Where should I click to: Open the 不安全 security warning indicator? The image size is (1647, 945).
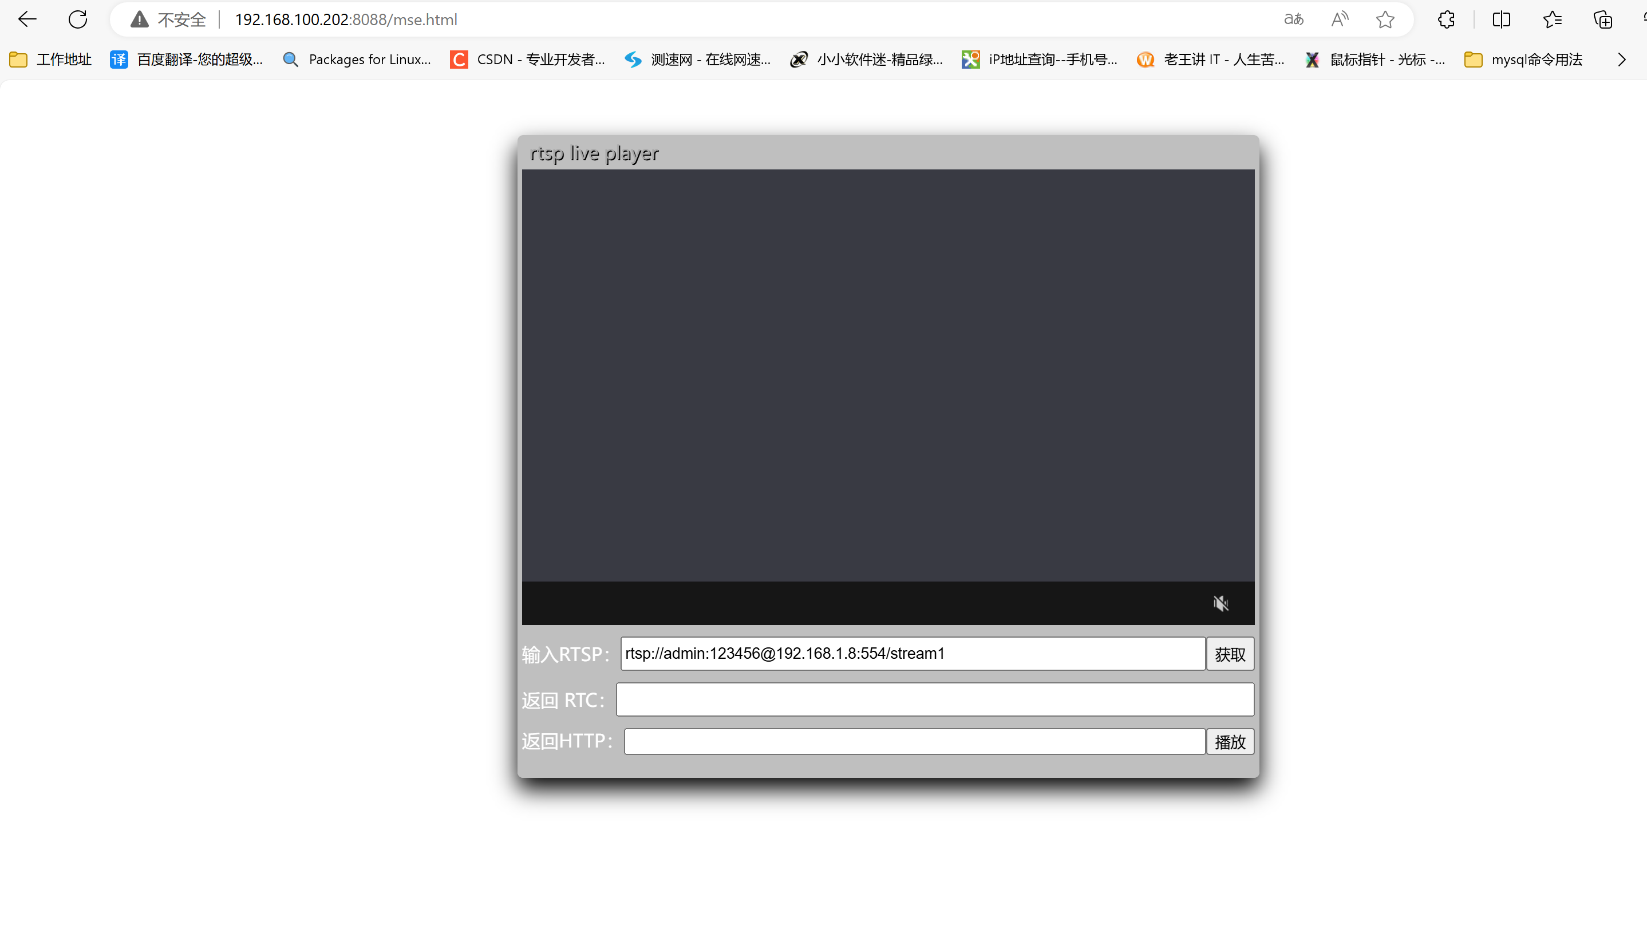coord(168,19)
